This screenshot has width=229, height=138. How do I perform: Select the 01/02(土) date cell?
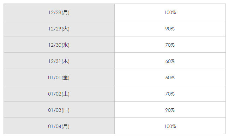(x=59, y=93)
